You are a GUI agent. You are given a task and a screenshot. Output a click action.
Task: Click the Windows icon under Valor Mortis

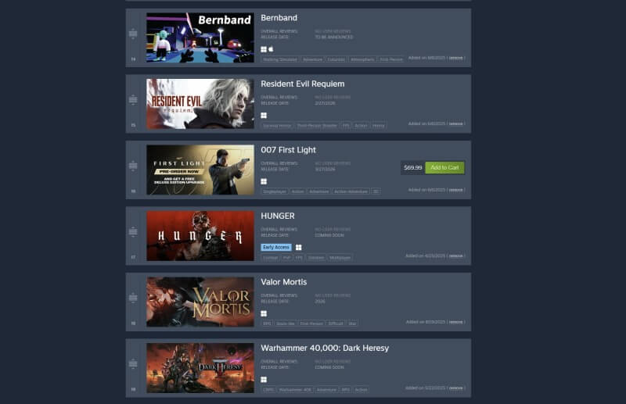coord(264,313)
